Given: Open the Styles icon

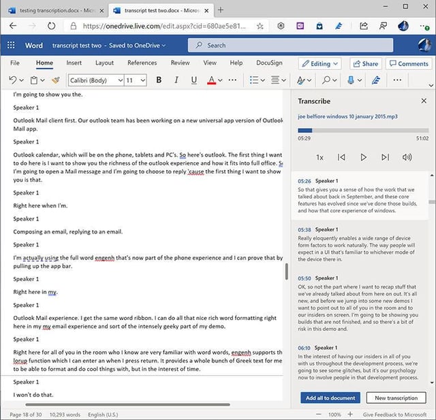Looking at the screenshot, I should (300, 80).
